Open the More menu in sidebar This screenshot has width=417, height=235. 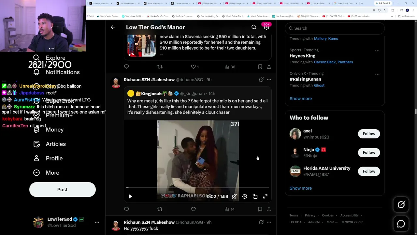pyautogui.click(x=46, y=173)
